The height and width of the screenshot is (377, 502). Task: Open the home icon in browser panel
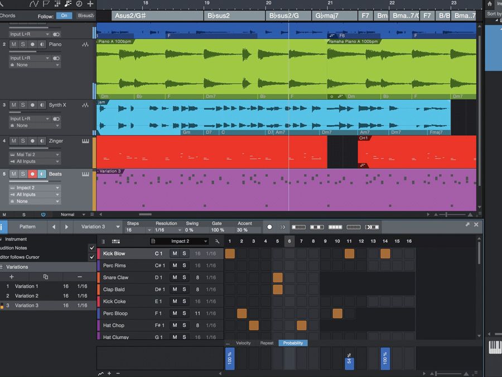[x=490, y=4]
